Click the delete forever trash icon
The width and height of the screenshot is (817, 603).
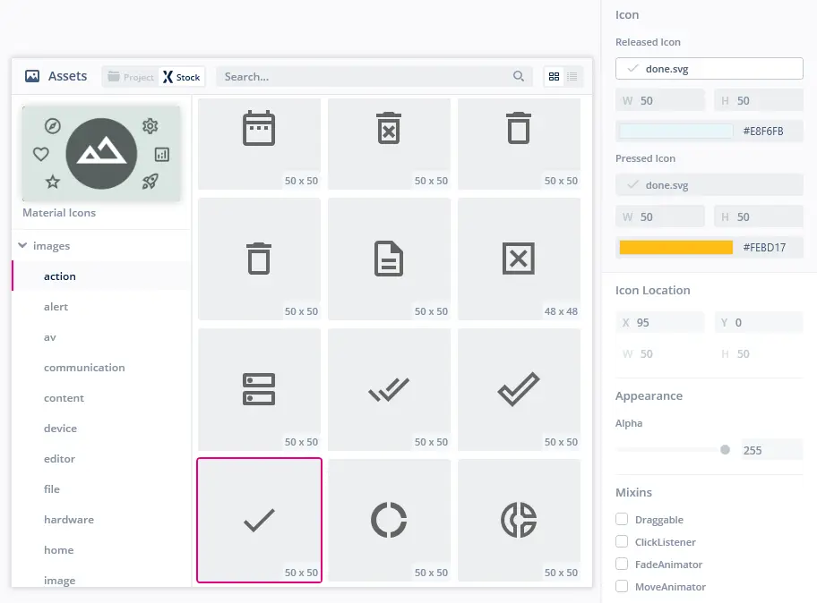[389, 128]
